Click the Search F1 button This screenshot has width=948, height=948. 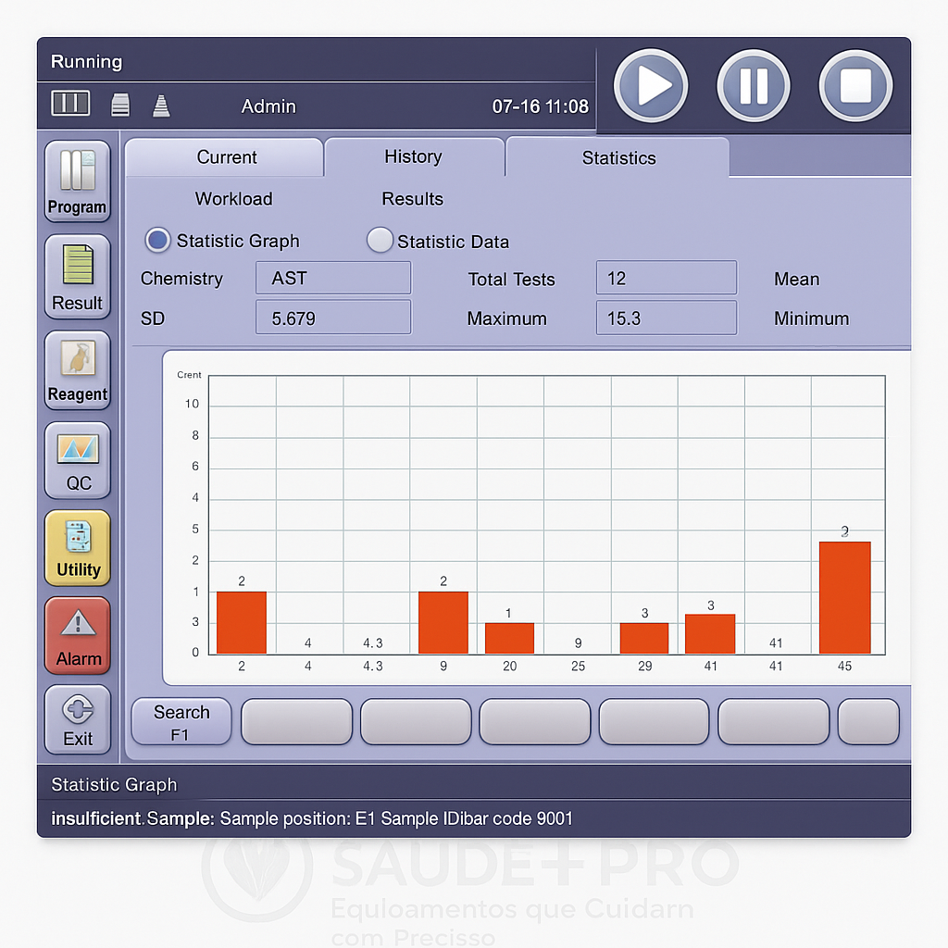click(181, 722)
